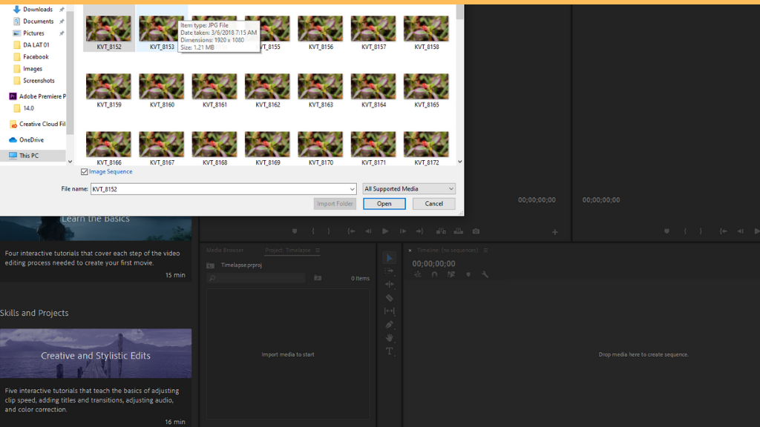Select the Razor tool

pos(389,298)
